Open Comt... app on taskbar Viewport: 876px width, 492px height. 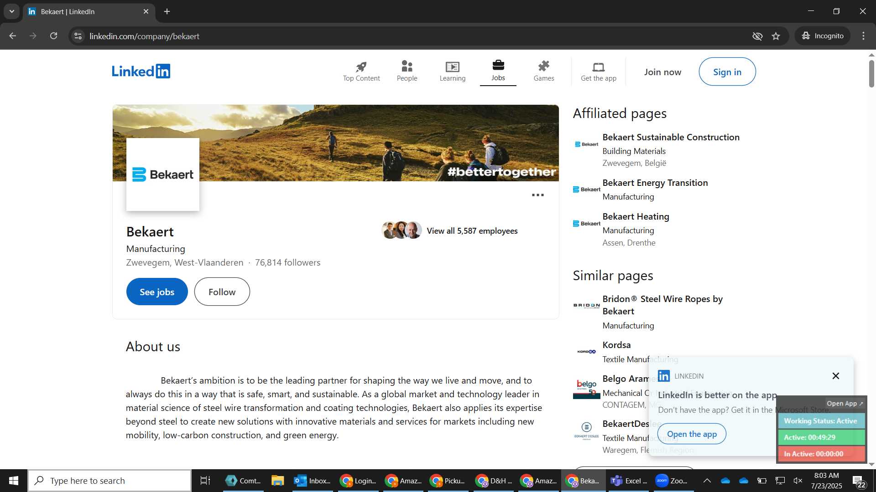243,481
